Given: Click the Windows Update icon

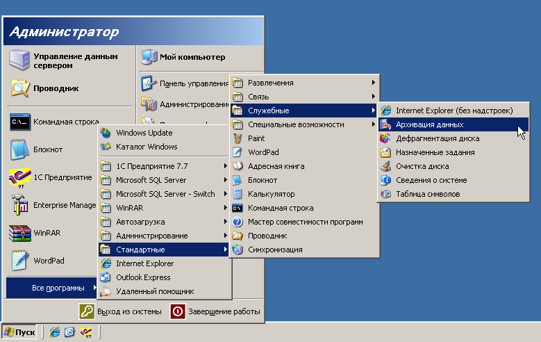Looking at the screenshot, I should pos(106,133).
